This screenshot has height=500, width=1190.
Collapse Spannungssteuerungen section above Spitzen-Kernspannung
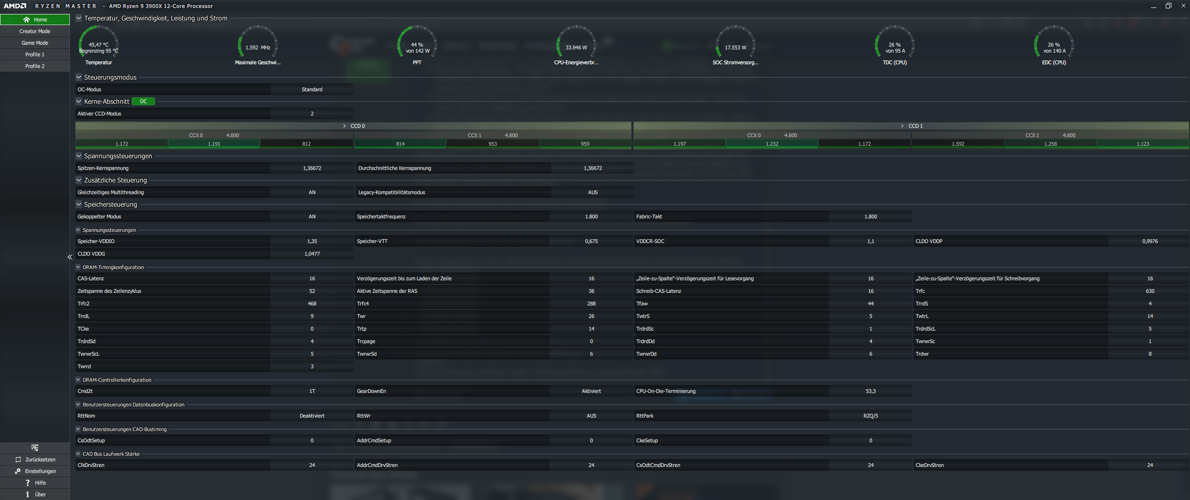click(x=79, y=156)
